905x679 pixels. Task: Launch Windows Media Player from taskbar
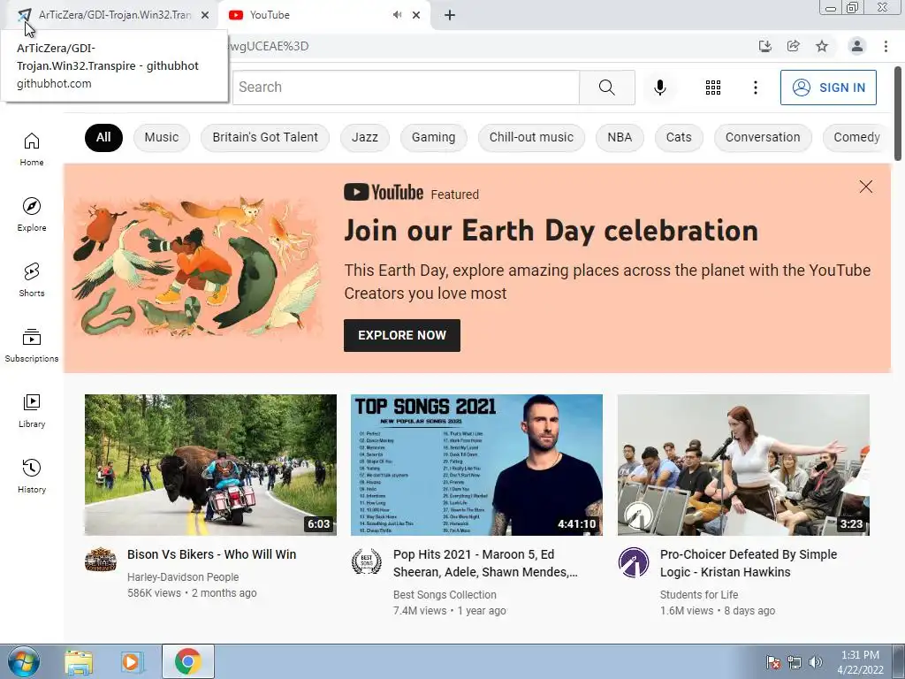tap(132, 662)
